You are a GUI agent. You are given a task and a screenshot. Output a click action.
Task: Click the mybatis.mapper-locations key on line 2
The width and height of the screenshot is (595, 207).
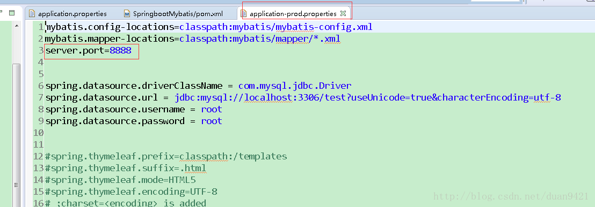pyautogui.click(x=110, y=39)
